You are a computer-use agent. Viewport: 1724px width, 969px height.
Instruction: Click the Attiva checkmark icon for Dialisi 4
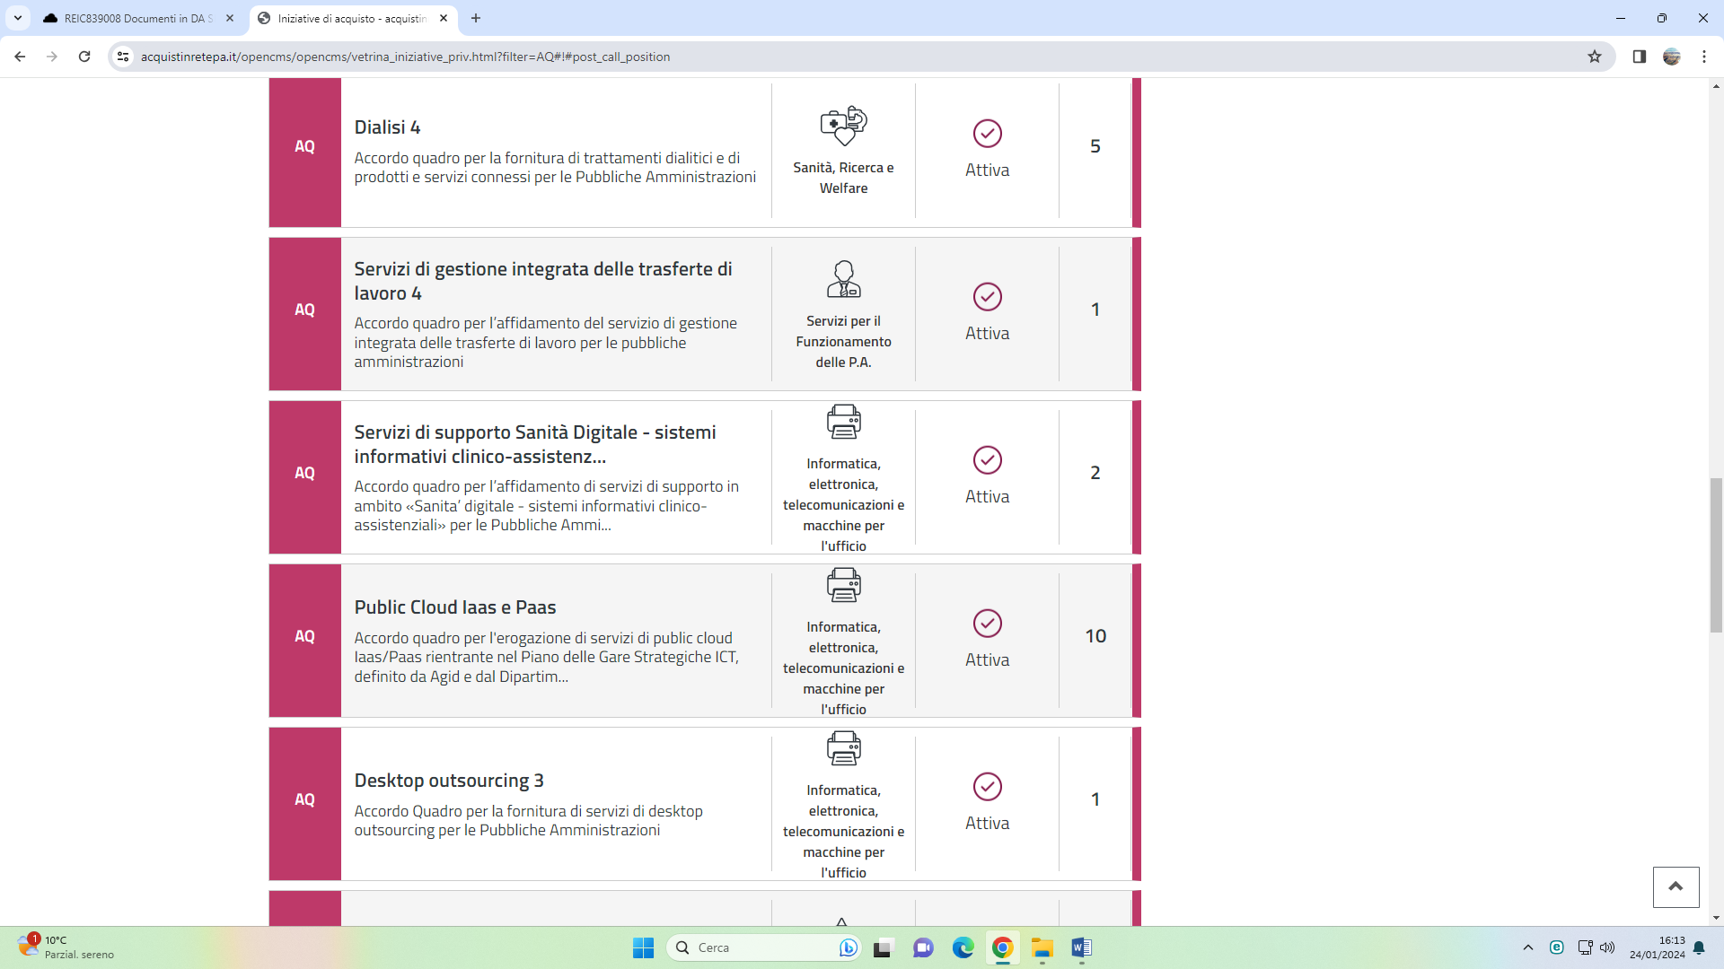[x=987, y=134]
